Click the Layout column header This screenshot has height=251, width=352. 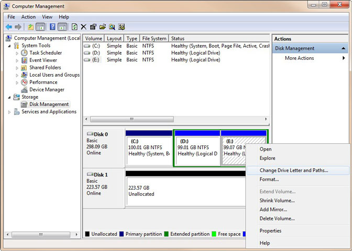click(x=114, y=38)
